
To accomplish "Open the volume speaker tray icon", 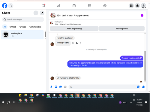I will click(134, 100).
